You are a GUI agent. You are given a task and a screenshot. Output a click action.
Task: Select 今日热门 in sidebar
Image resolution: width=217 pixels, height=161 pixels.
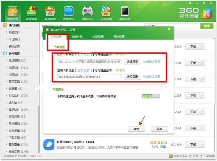[14, 39]
